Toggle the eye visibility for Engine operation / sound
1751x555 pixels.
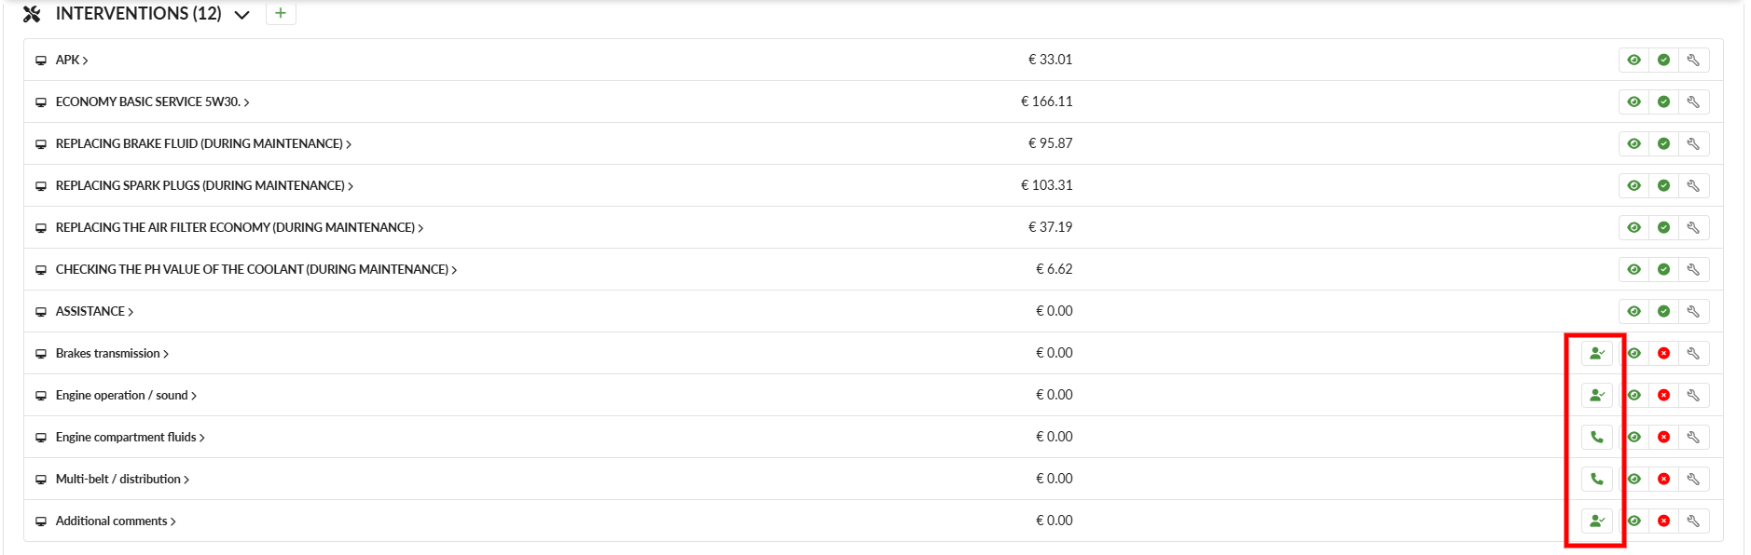pyautogui.click(x=1634, y=395)
